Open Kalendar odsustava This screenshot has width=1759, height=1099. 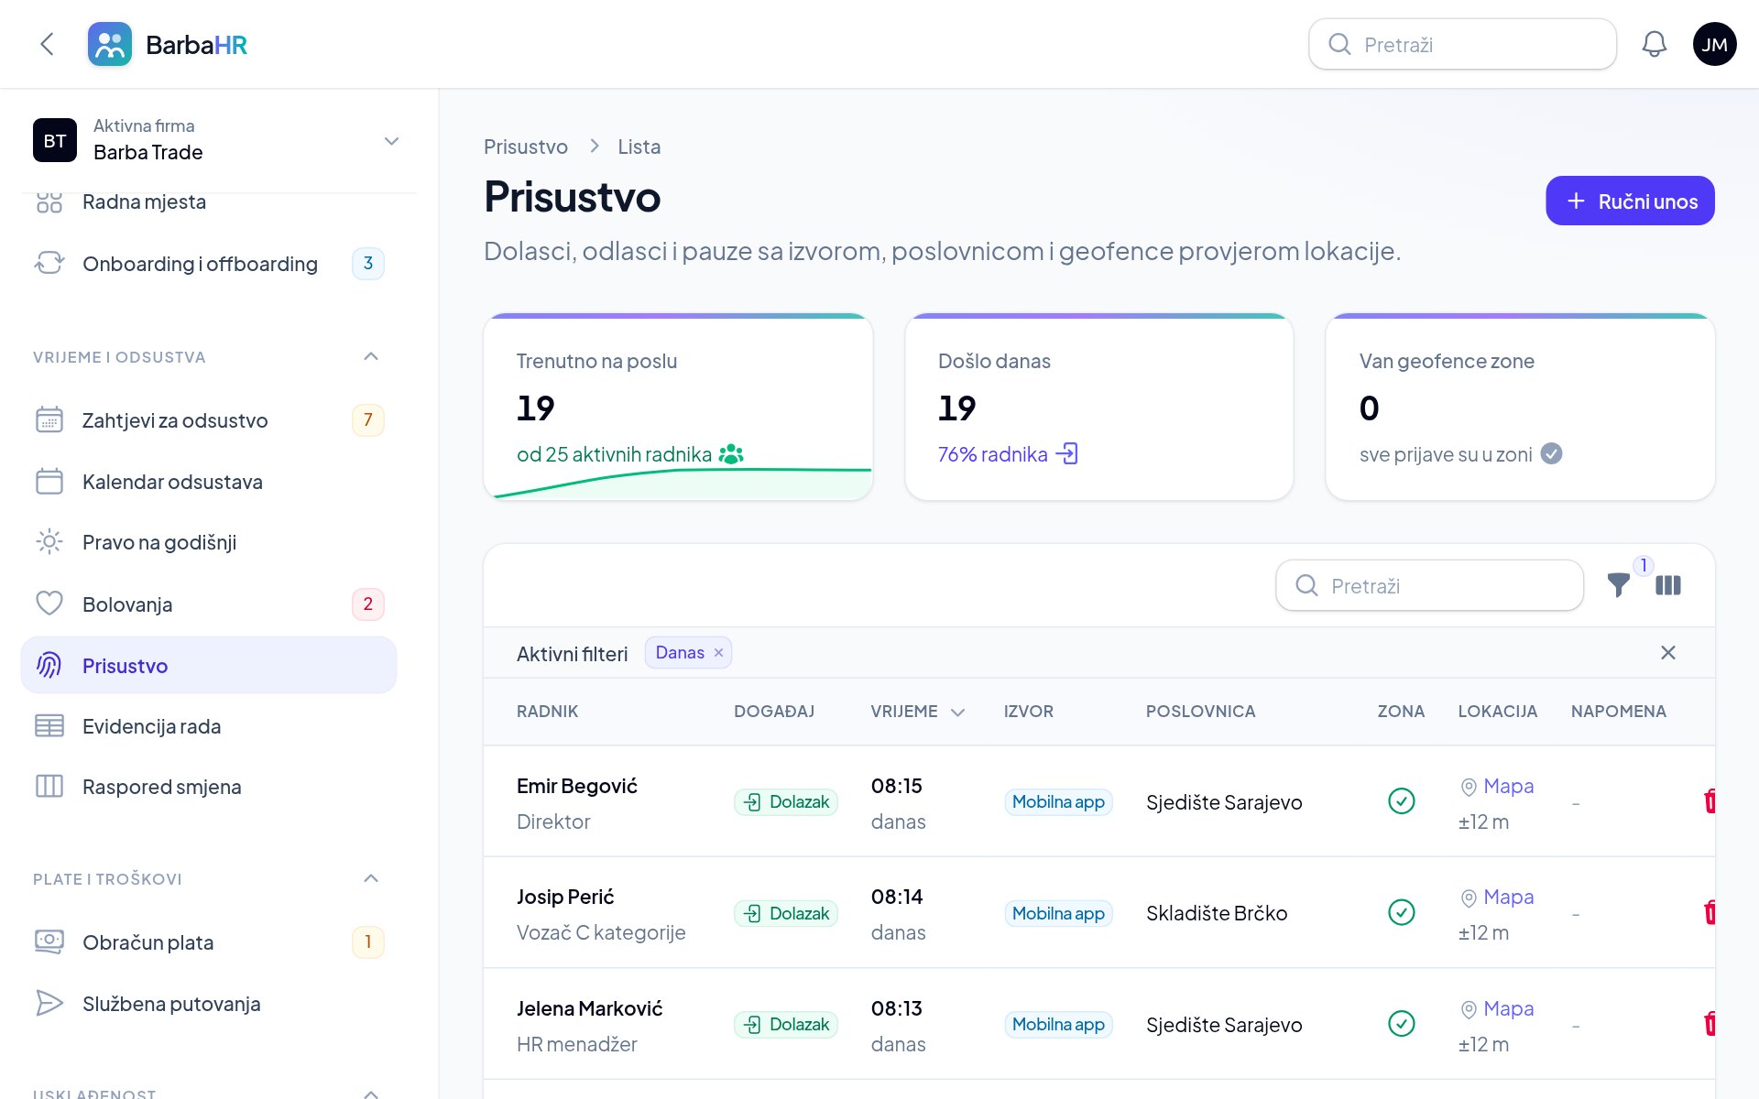point(209,482)
